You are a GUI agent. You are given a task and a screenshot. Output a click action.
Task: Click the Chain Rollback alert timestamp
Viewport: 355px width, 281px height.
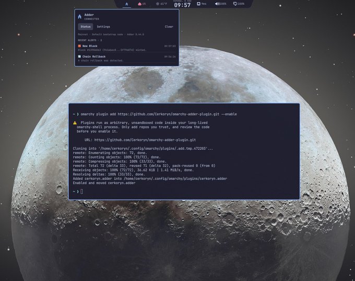(x=170, y=57)
